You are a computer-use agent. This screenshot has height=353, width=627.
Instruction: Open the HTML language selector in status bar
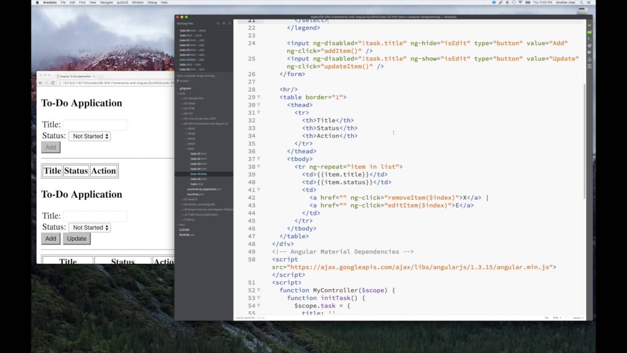tap(557, 318)
